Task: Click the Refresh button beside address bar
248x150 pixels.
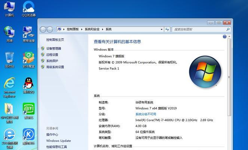Action: [167, 29]
